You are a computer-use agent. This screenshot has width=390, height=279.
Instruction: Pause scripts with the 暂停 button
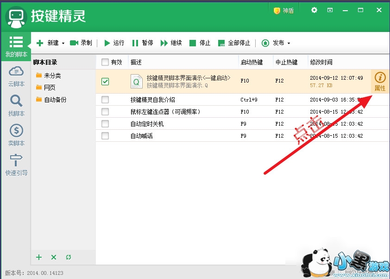point(142,43)
